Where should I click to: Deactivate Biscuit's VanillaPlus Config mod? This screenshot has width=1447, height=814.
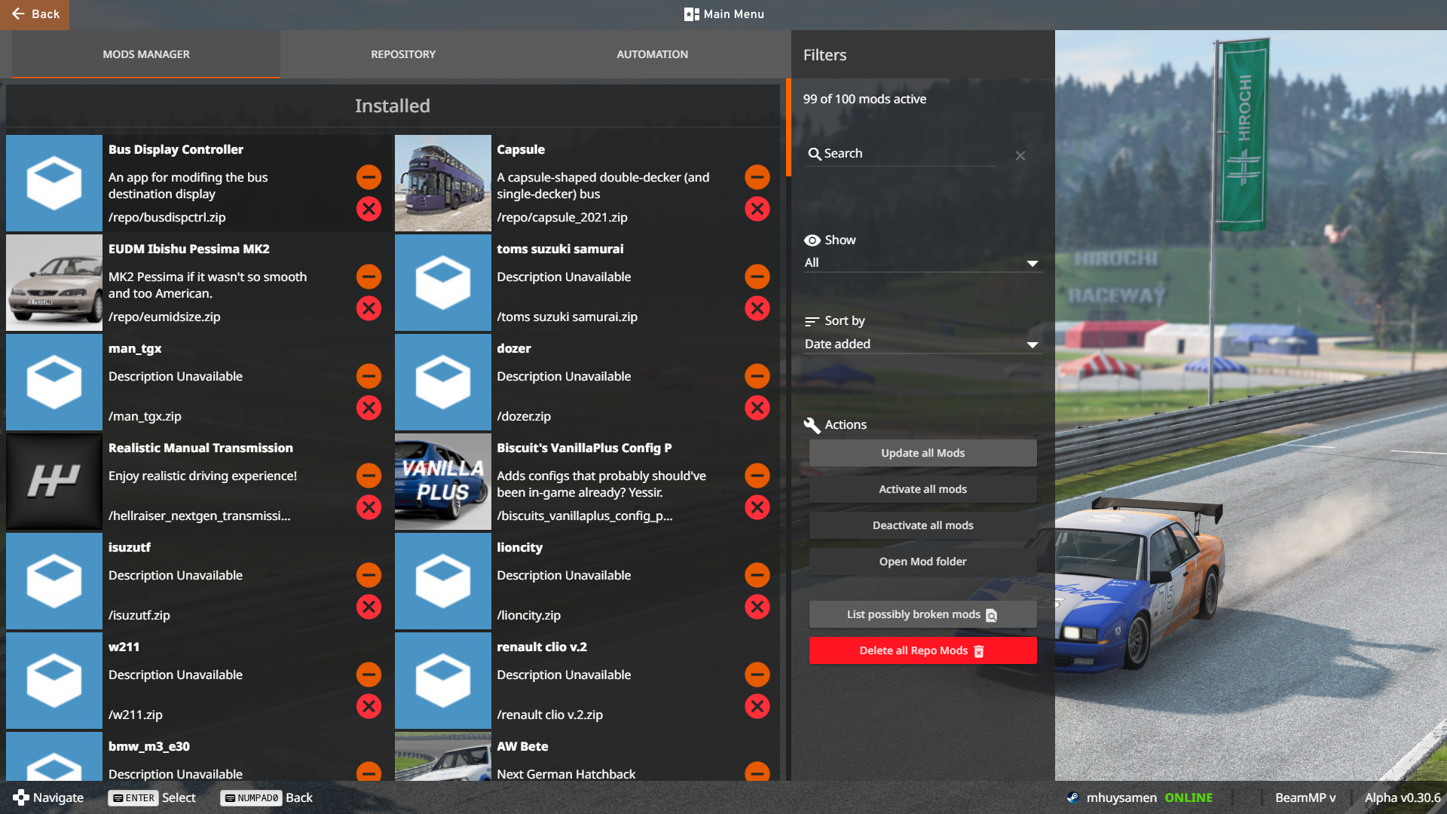[757, 476]
